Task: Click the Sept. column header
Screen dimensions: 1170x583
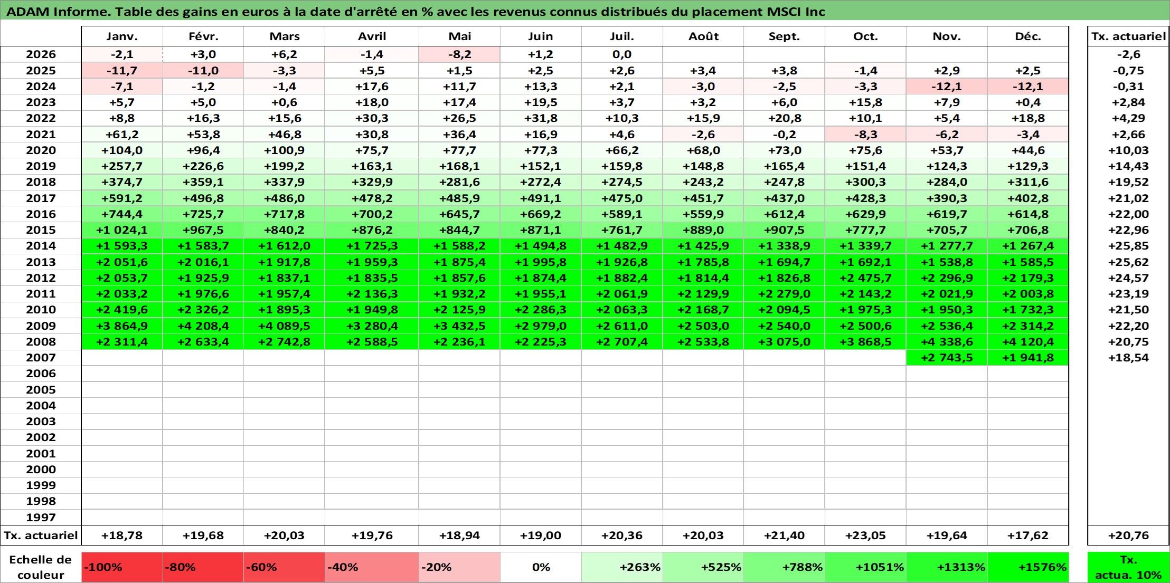Action: click(x=785, y=36)
